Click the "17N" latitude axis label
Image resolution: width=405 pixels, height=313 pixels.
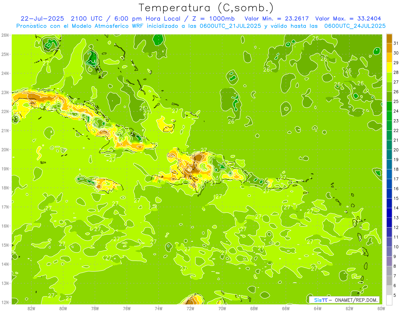tap(5, 207)
